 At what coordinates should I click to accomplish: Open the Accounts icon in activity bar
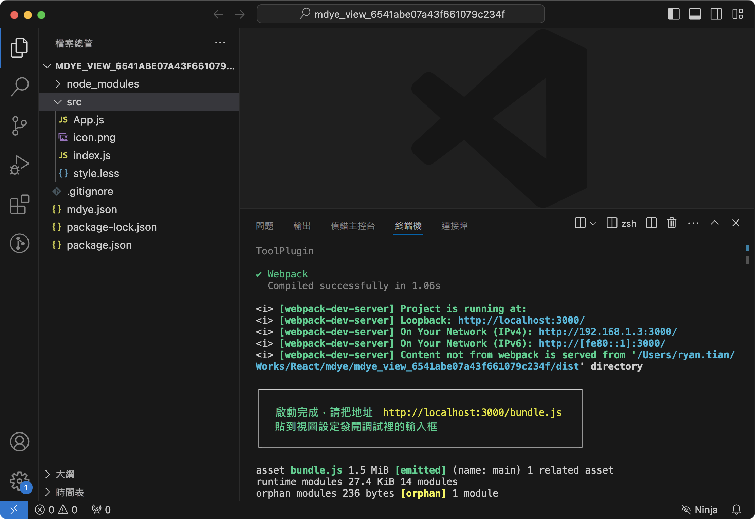pos(19,441)
